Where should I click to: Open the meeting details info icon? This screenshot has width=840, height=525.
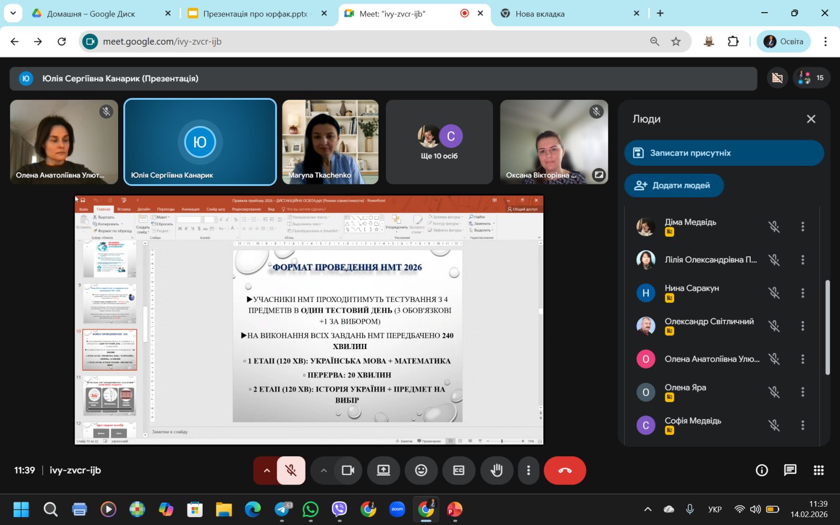762,470
